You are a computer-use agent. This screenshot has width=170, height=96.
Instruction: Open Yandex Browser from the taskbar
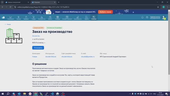click(x=30, y=94)
